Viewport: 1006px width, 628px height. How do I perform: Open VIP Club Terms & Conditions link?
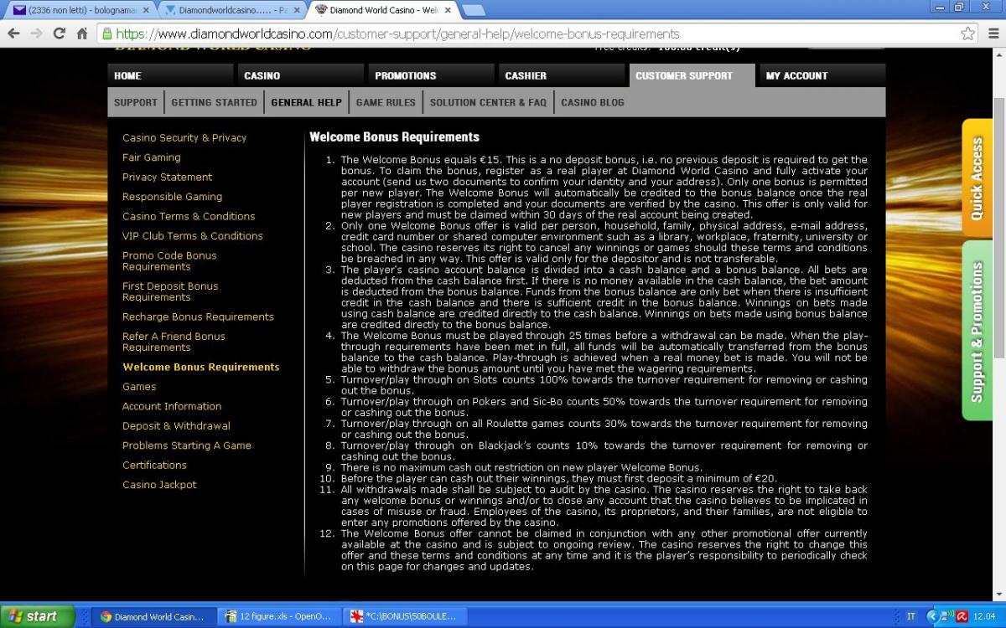pyautogui.click(x=193, y=236)
